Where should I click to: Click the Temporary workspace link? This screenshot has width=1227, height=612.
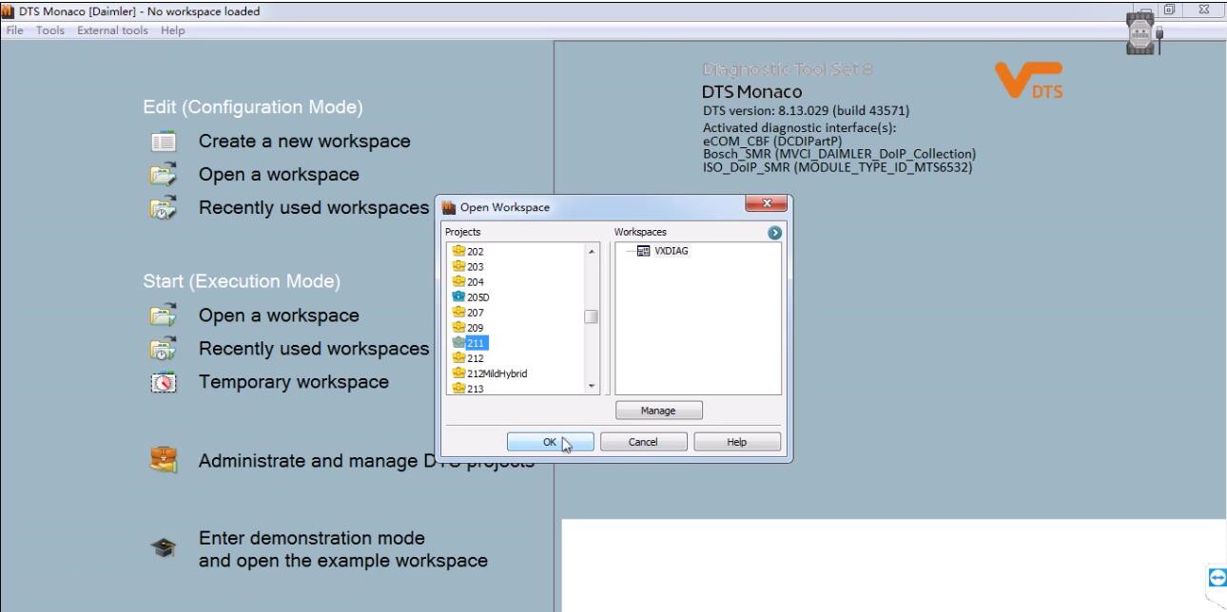click(294, 382)
